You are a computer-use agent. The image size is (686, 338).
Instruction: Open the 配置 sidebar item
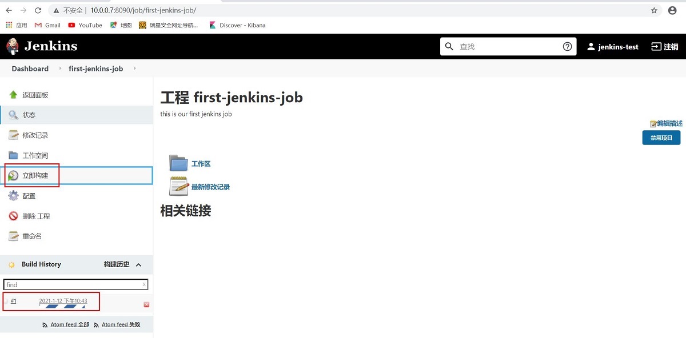point(77,196)
